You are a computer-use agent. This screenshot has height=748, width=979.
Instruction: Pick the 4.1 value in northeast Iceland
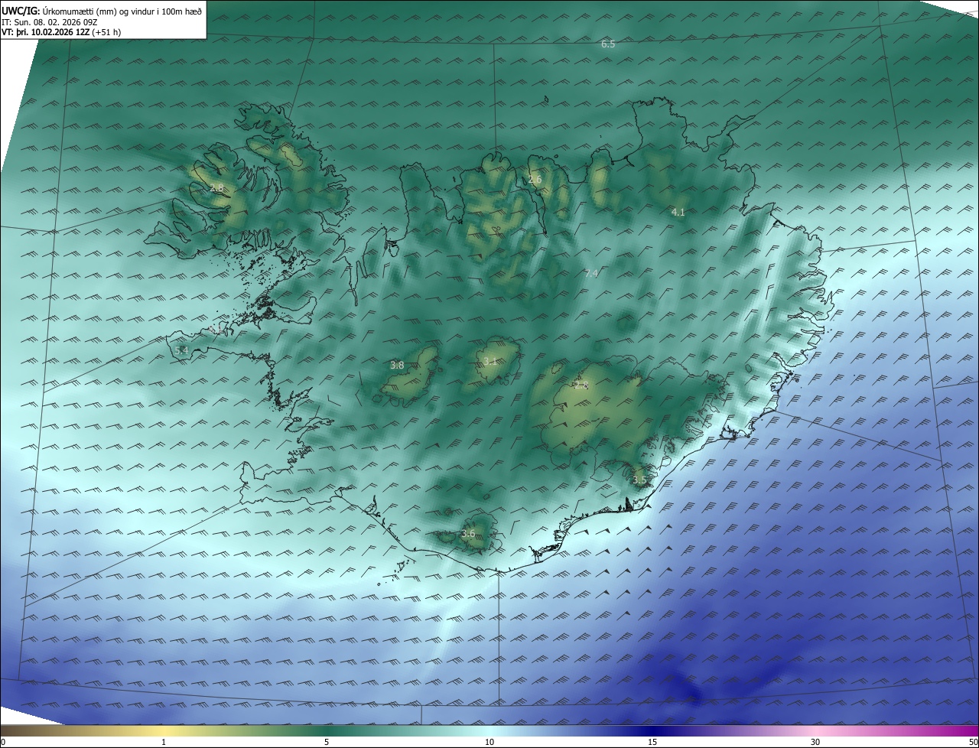pos(678,212)
